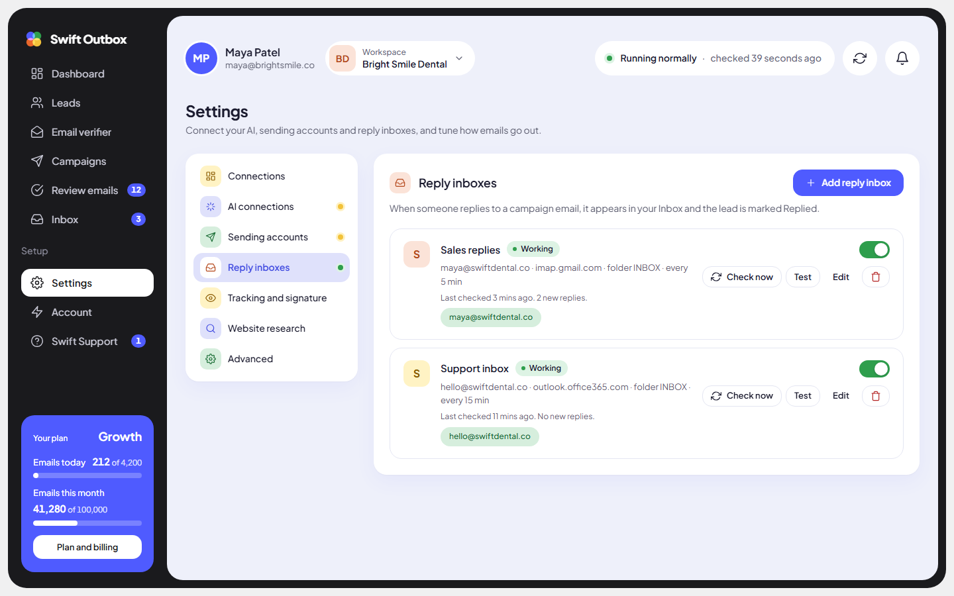
Task: Click the AI connections sparkle icon
Action: pyautogui.click(x=211, y=207)
